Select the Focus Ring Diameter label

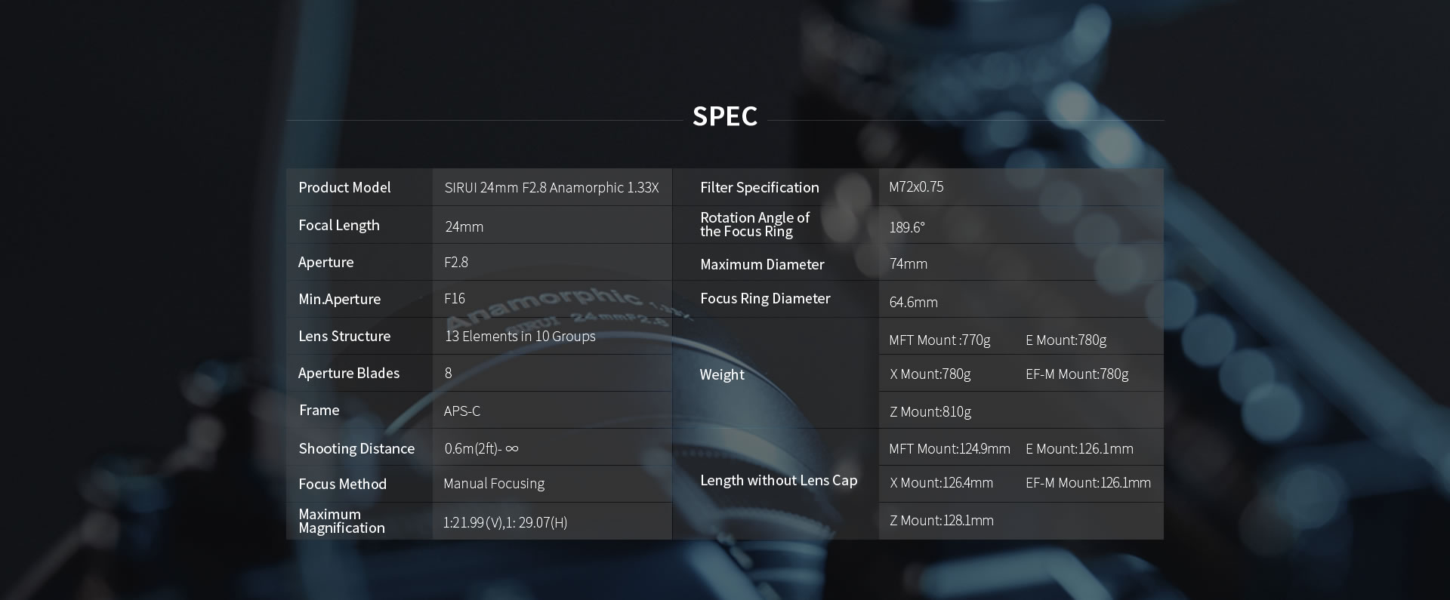coord(765,298)
